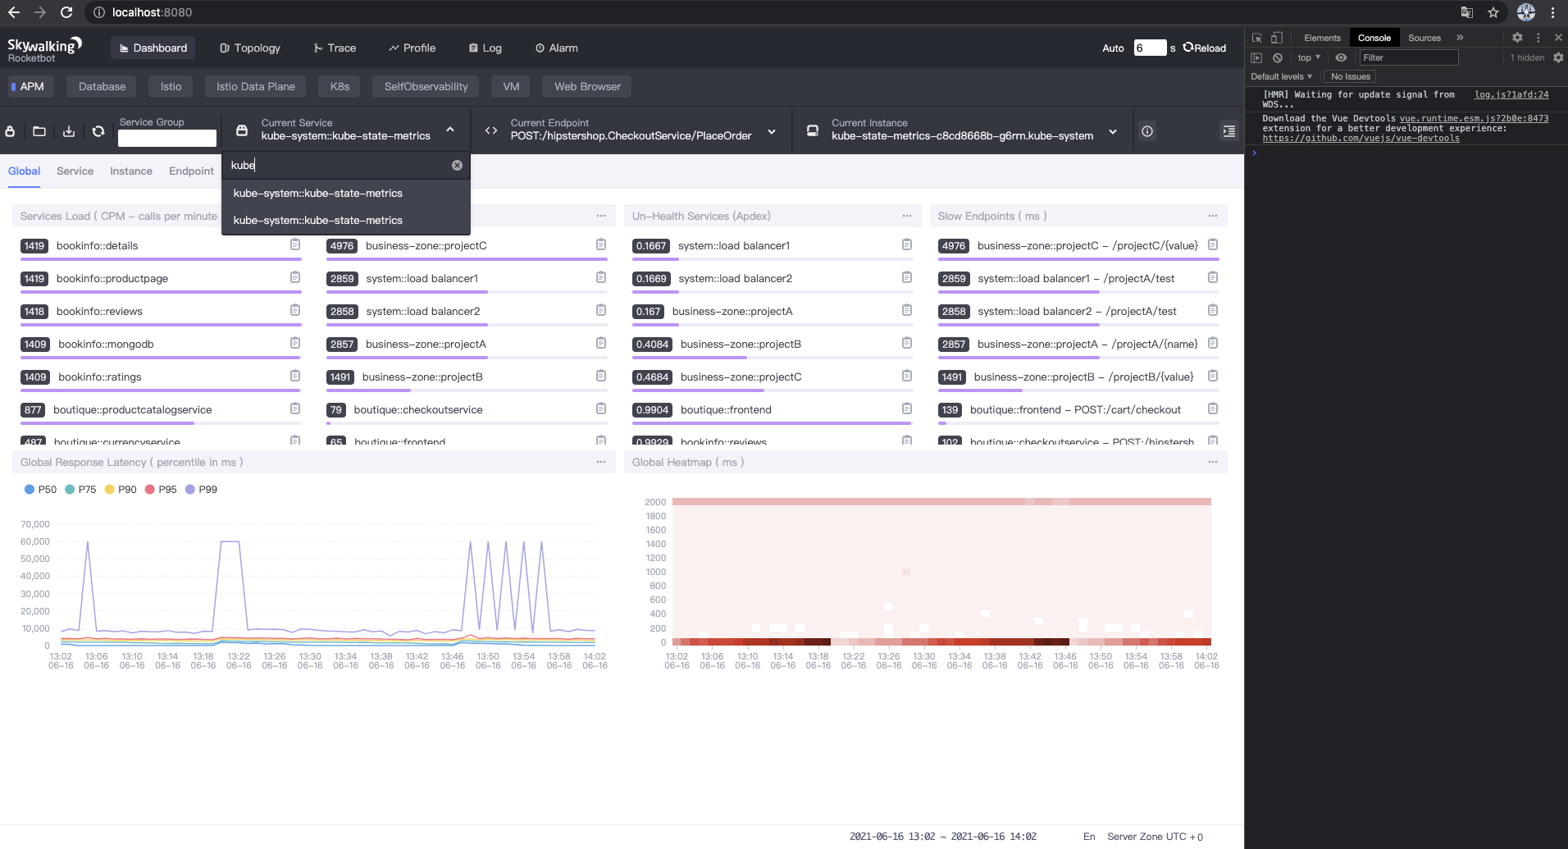Open DevTools settings gear in top bar
This screenshot has height=849, width=1568.
click(x=1517, y=38)
